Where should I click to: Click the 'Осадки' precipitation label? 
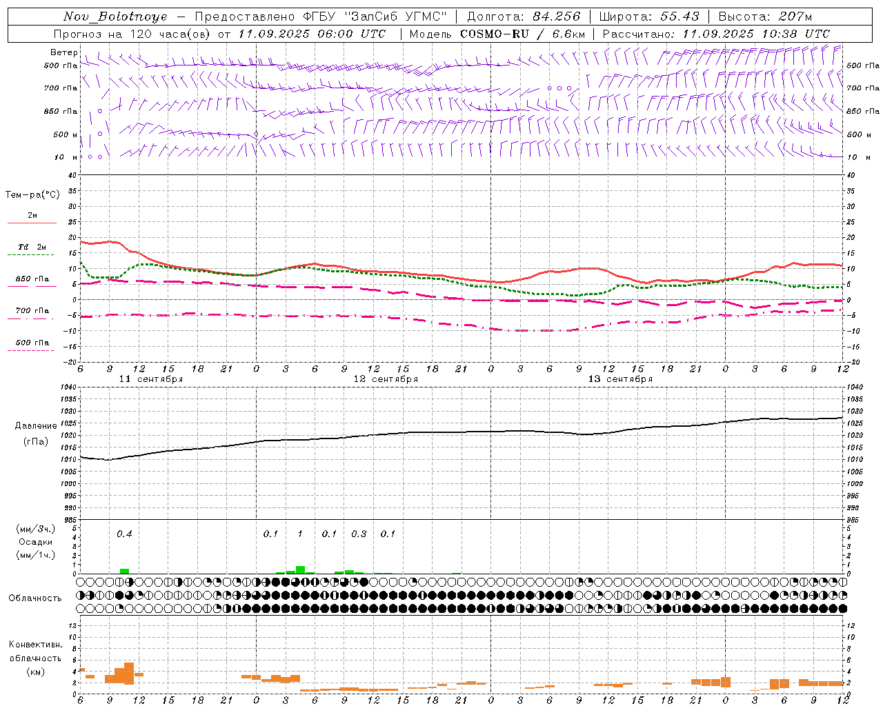point(35,542)
